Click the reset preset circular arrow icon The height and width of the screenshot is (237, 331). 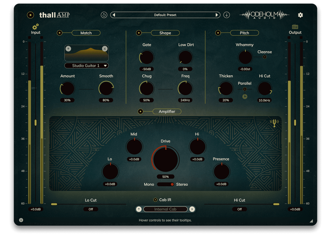pos(104,15)
